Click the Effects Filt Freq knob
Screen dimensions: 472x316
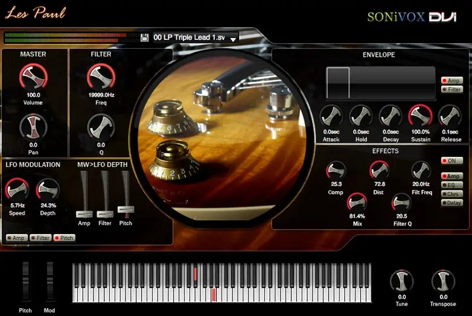tap(421, 171)
